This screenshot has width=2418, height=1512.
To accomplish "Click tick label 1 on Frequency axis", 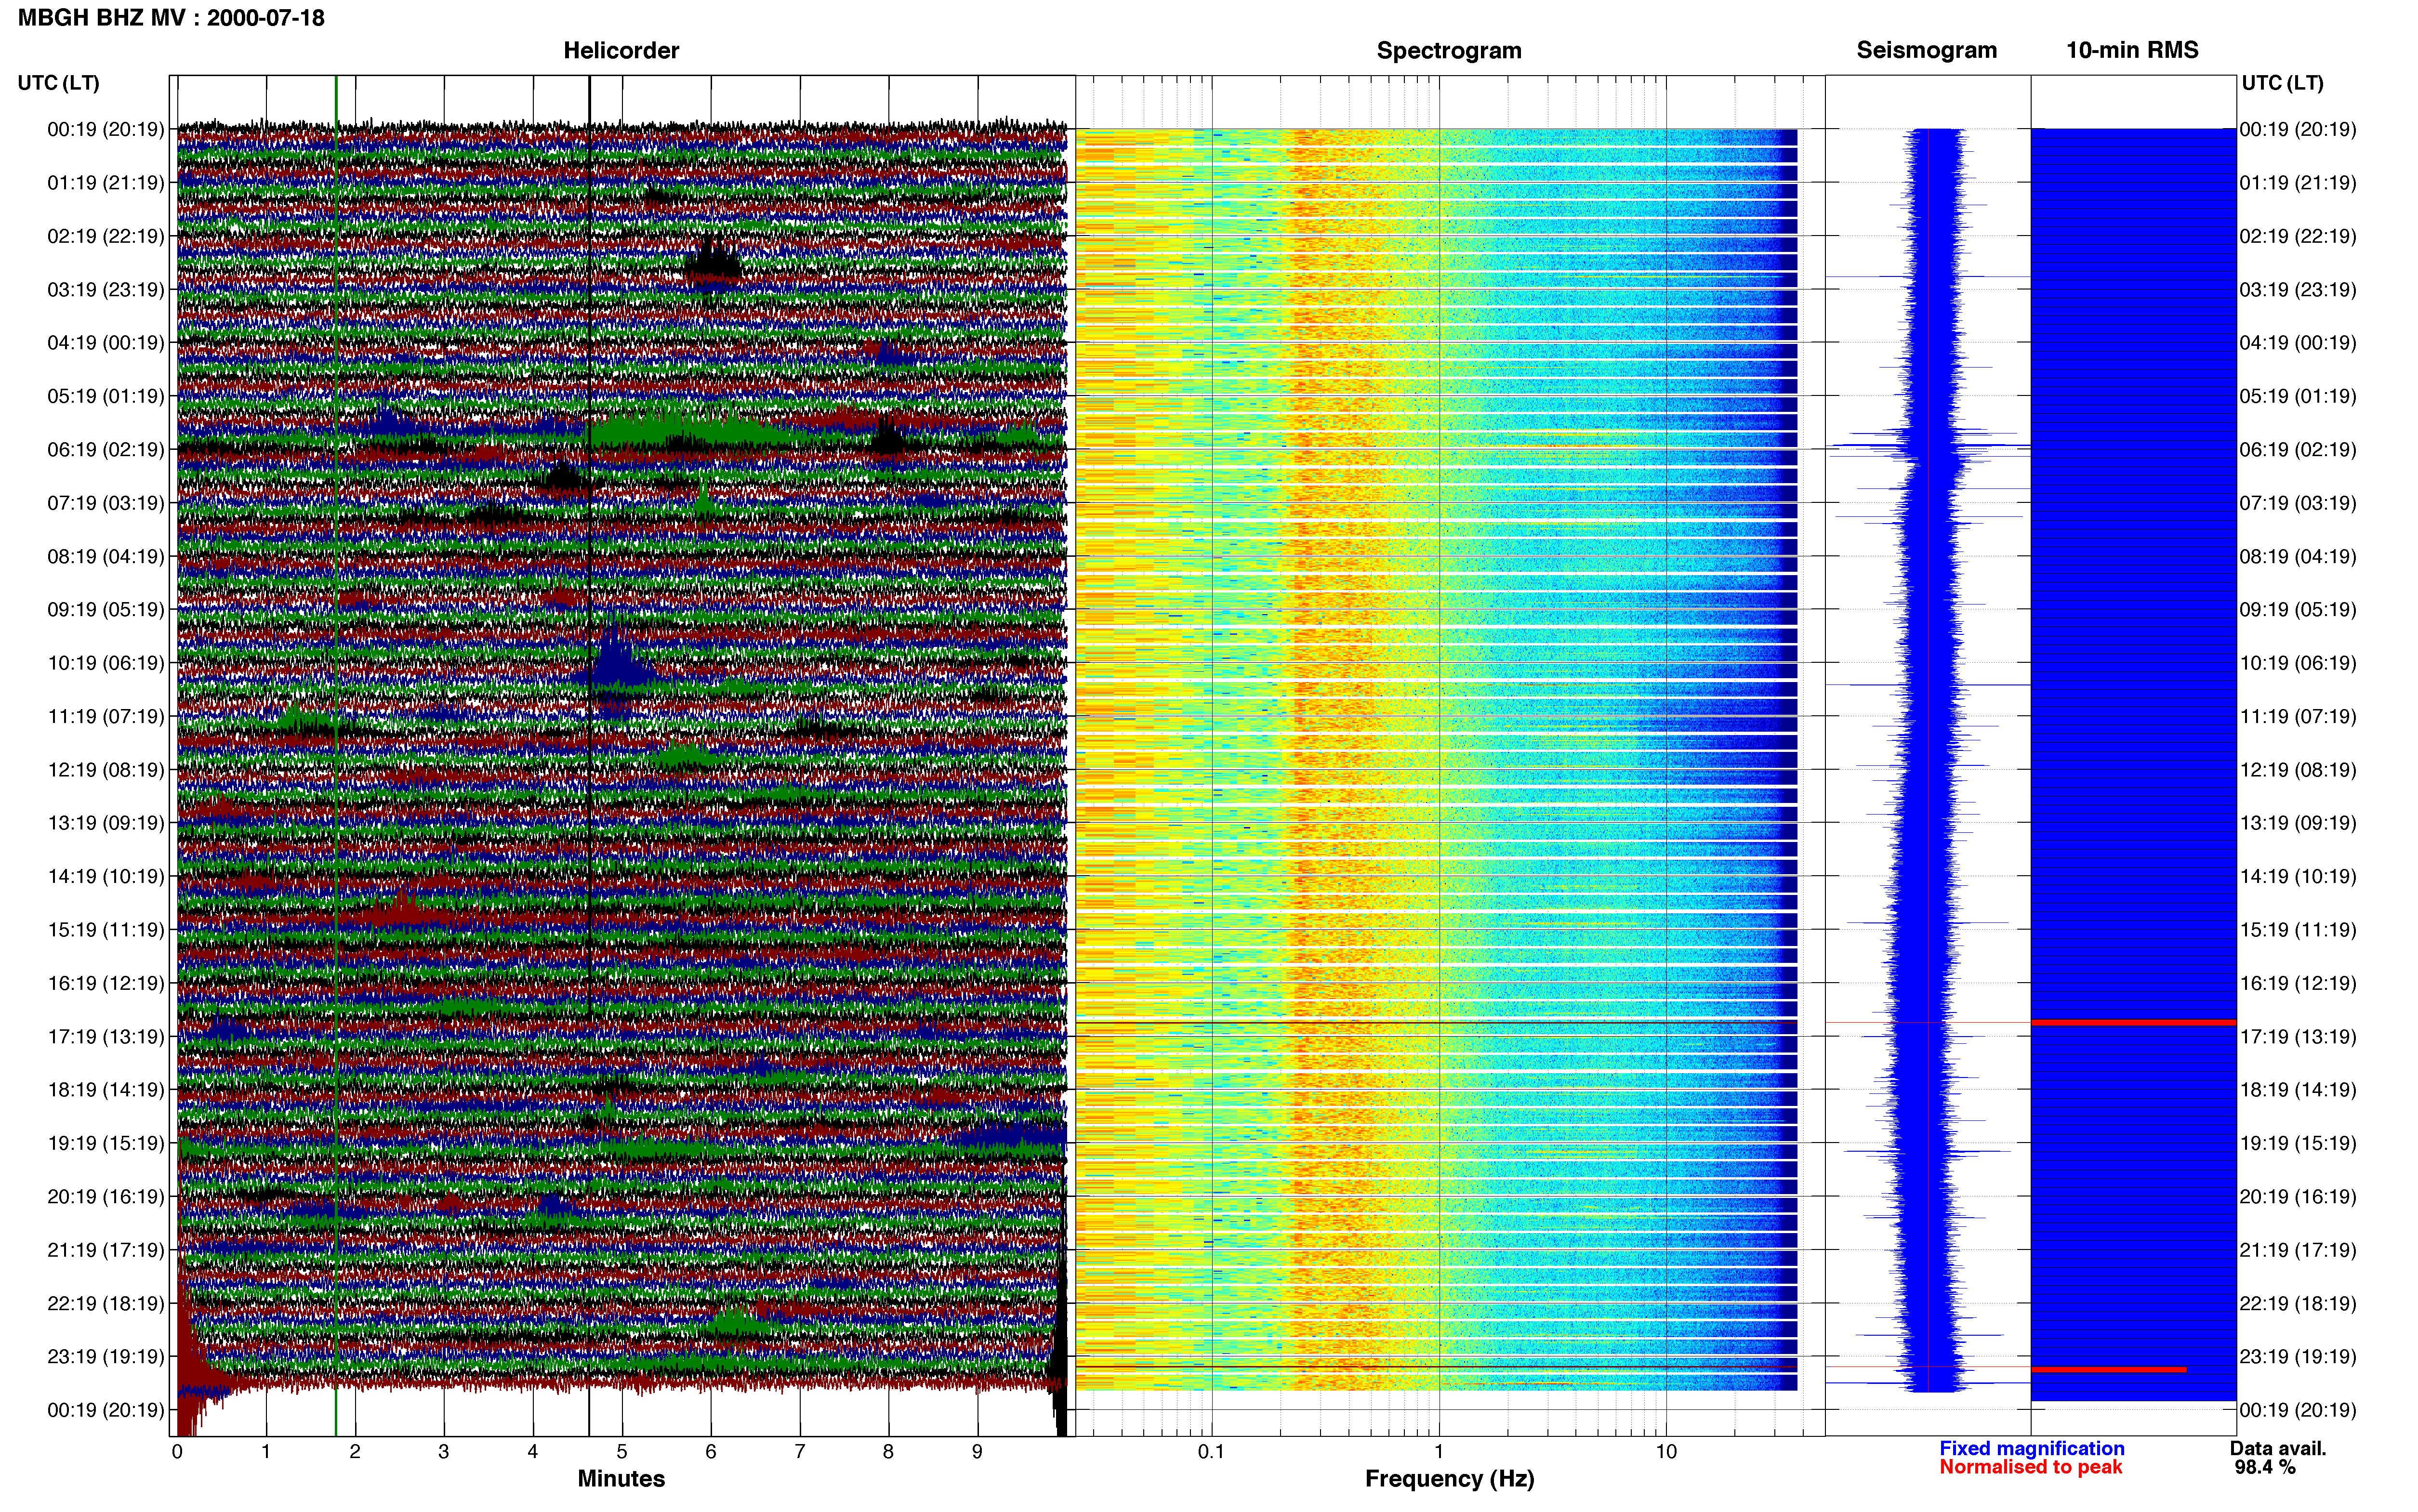I will click(1439, 1452).
